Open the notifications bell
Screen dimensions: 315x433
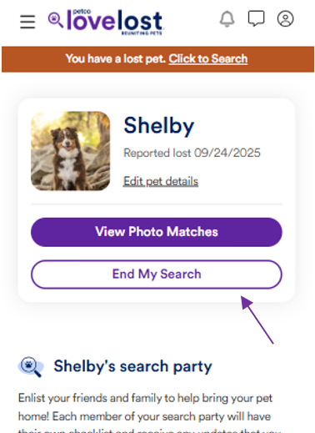[x=227, y=19]
